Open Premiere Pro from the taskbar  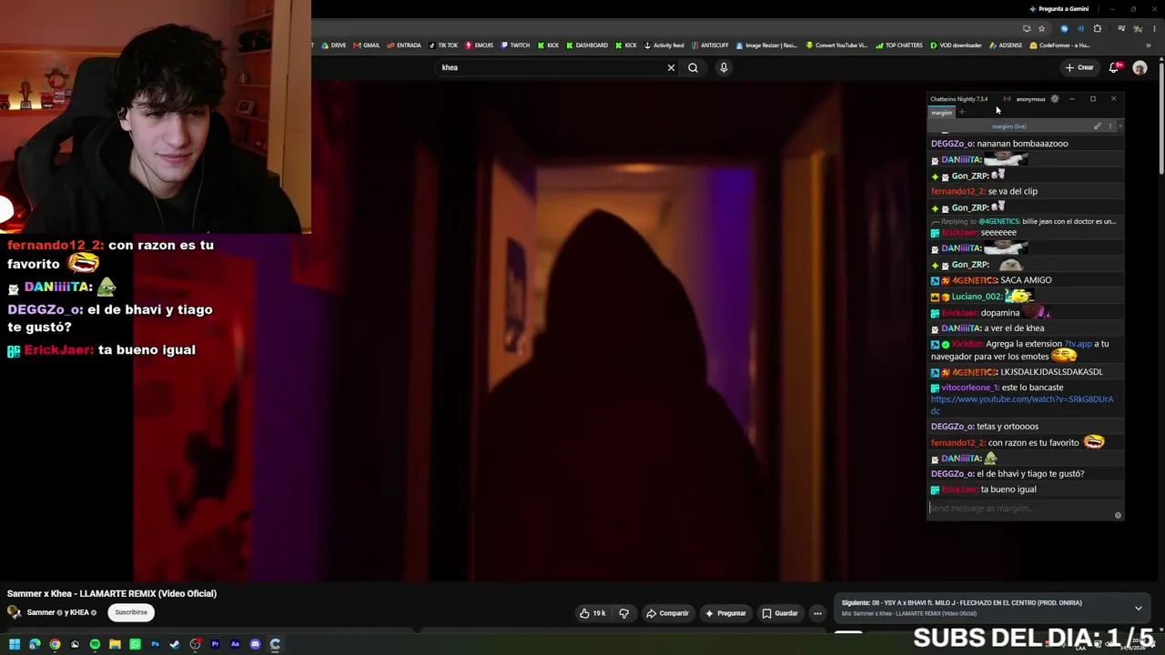coord(215,645)
